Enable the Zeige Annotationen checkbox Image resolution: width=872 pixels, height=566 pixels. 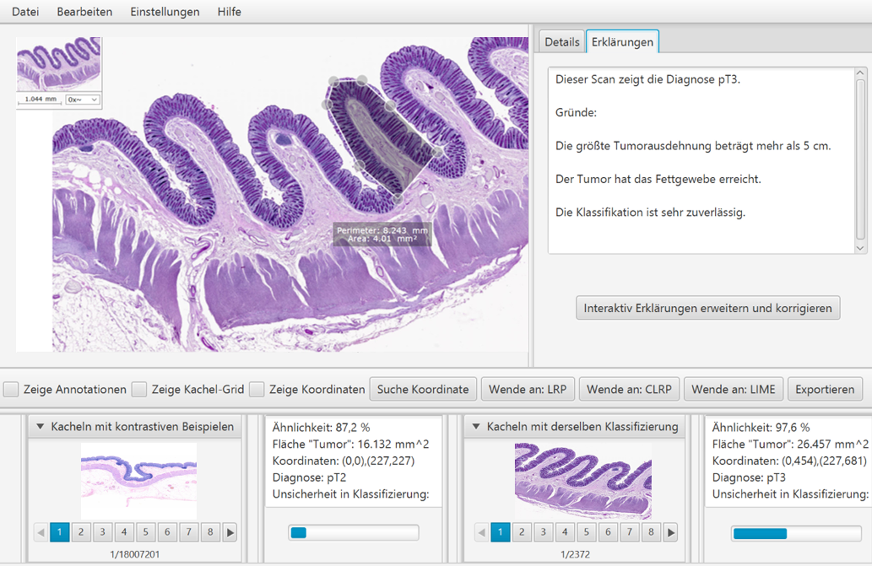tap(11, 389)
